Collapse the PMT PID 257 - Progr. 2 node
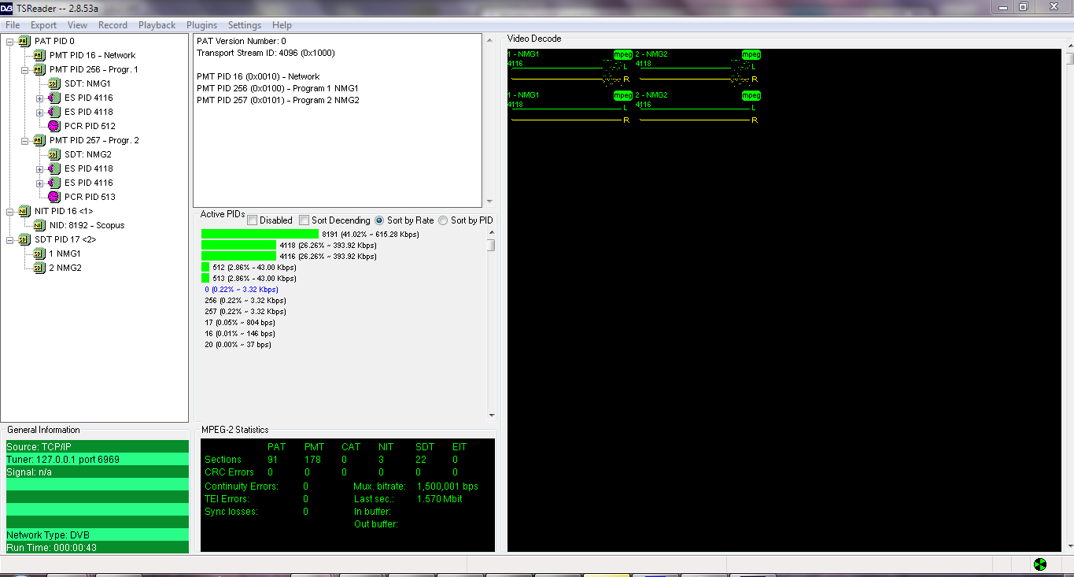1074x577 pixels. [x=25, y=140]
